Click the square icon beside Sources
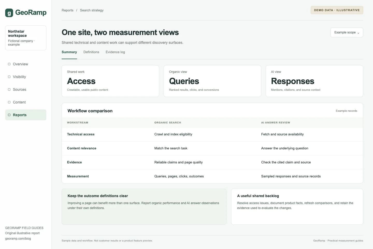 (9, 89)
